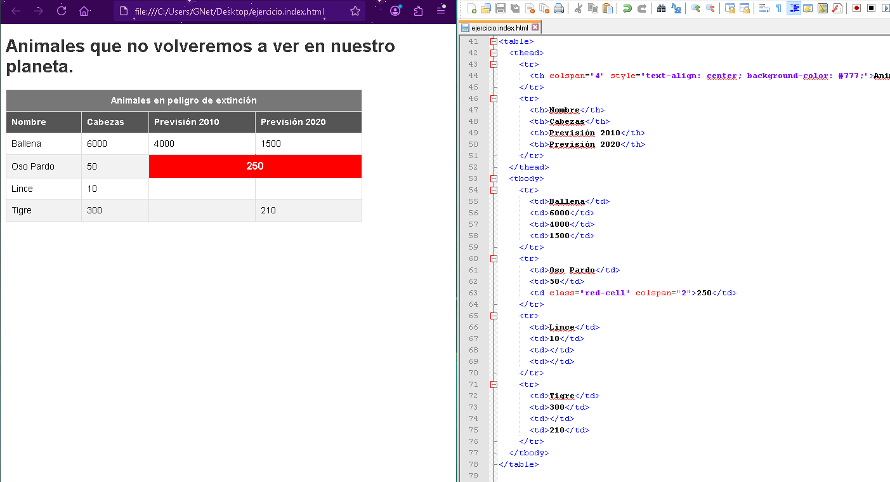This screenshot has height=482, width=890.
Task: Bookmark this page with the star button
Action: pyautogui.click(x=355, y=11)
